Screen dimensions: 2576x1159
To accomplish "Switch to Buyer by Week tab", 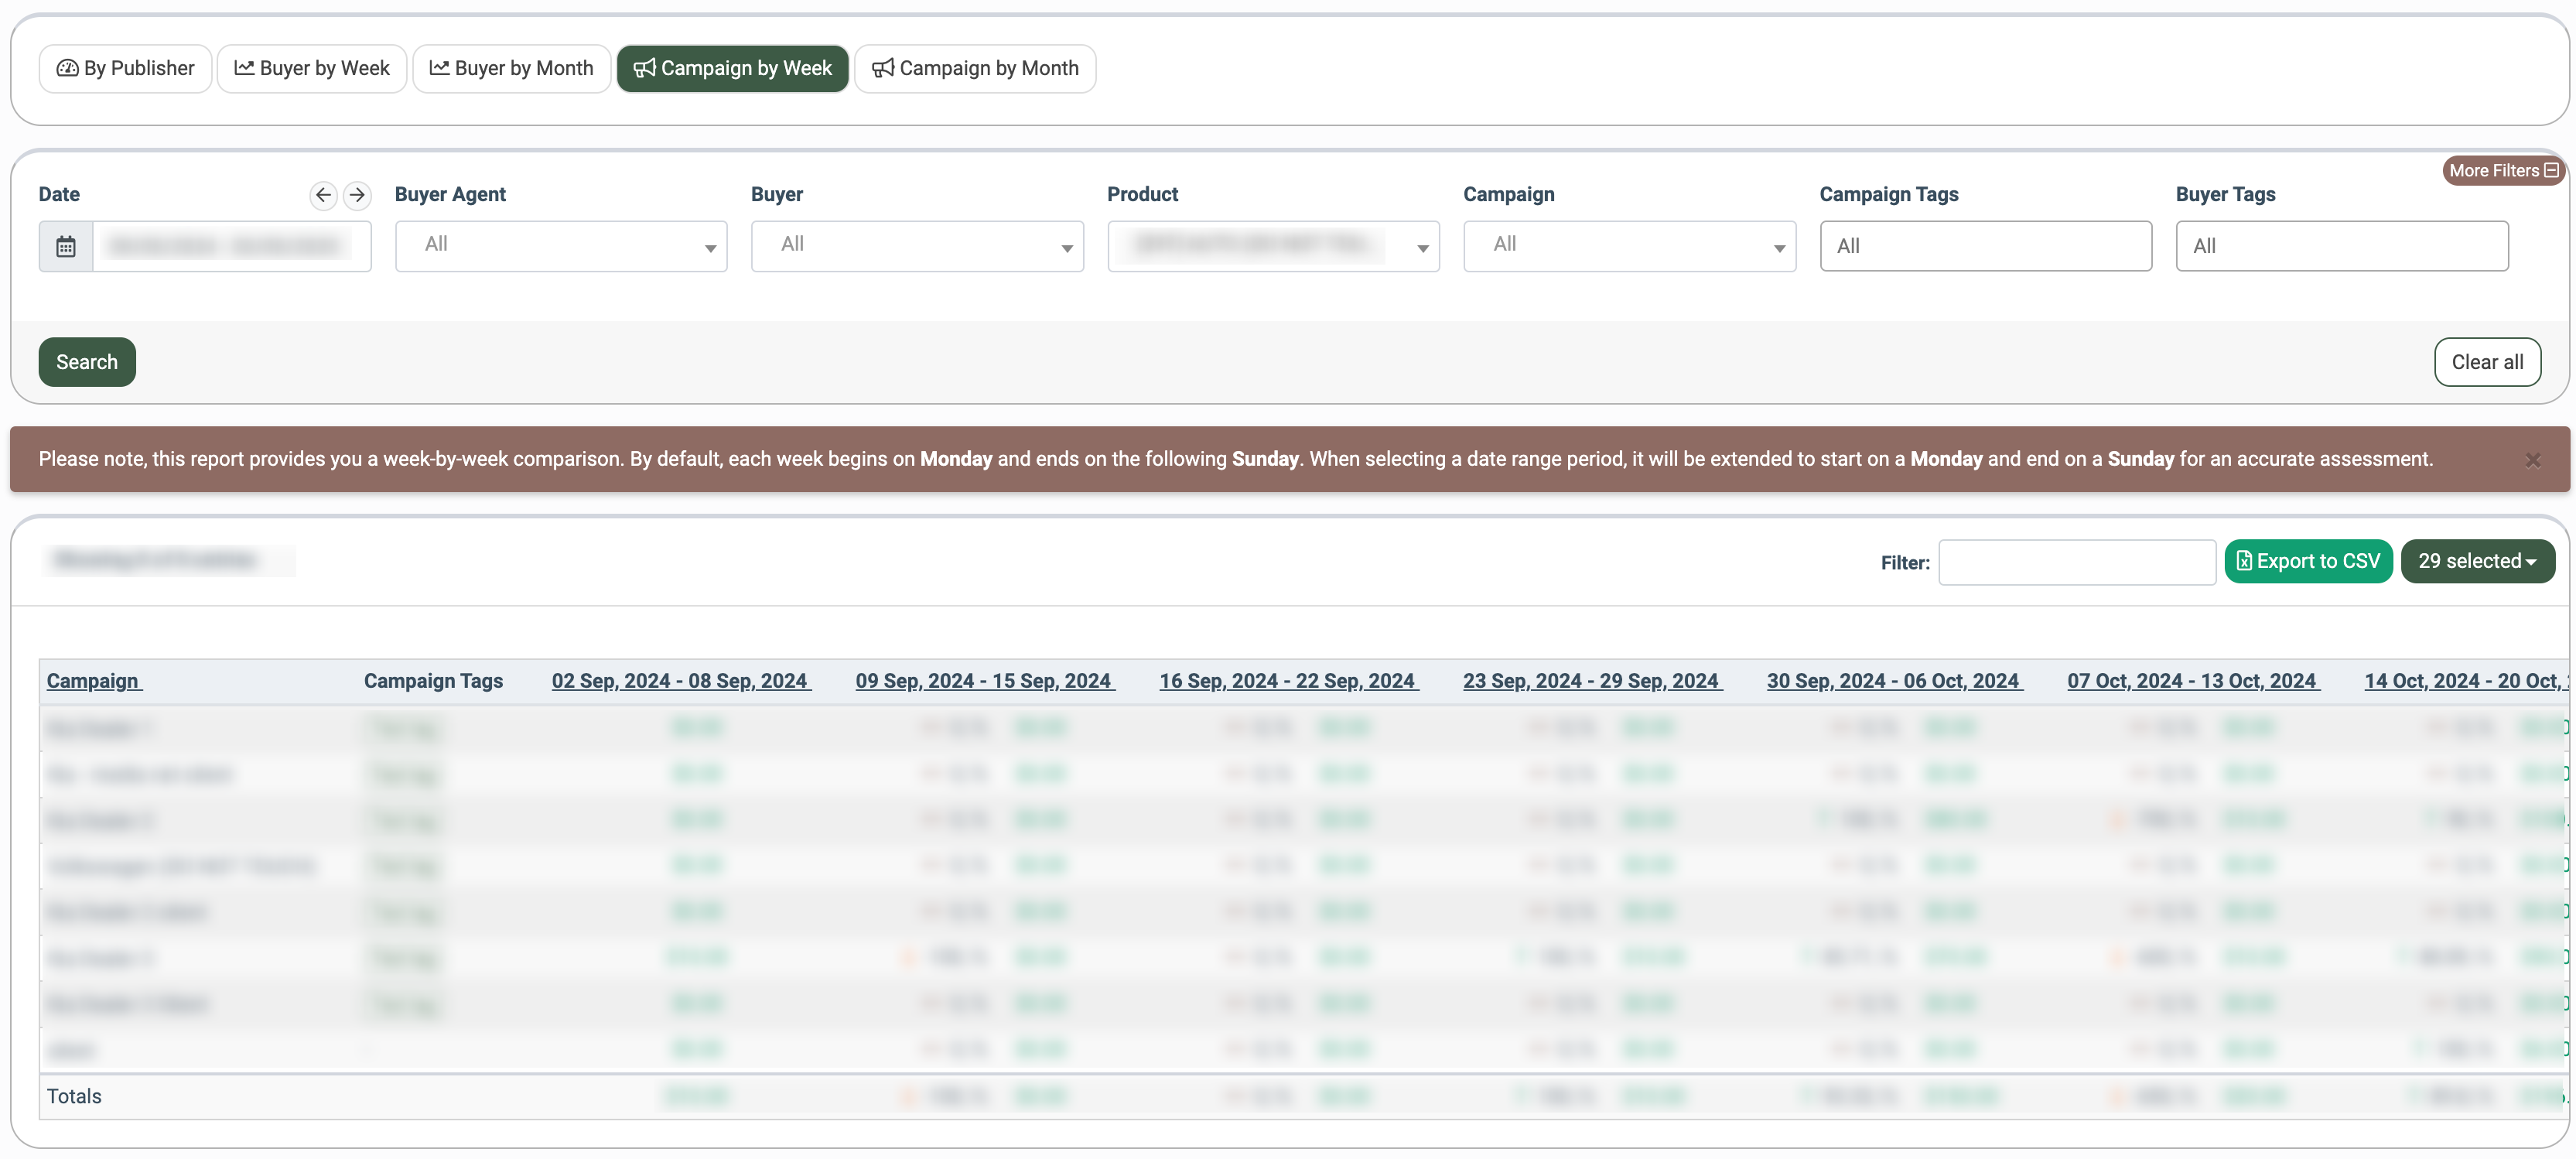I will point(311,68).
